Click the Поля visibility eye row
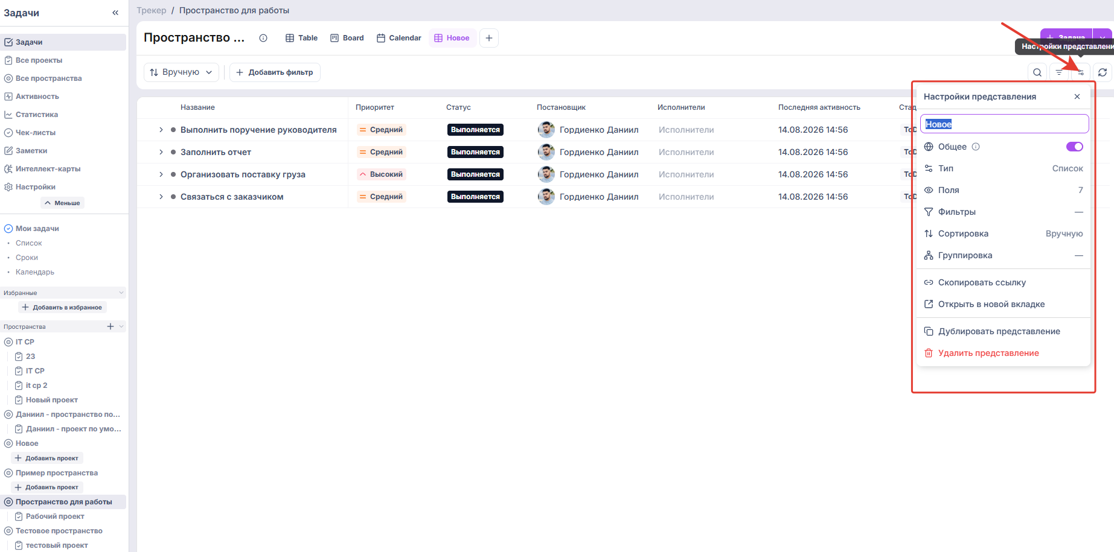1114x552 pixels. (1004, 190)
